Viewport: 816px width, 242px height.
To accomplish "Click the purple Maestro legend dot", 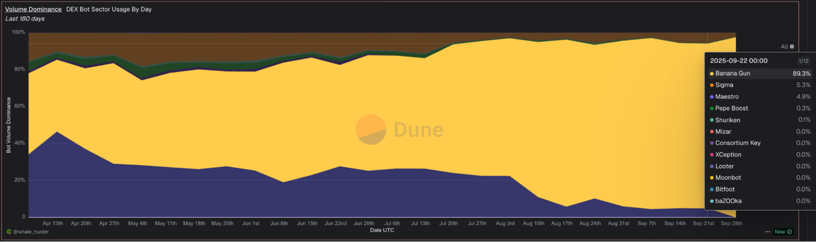I will point(711,97).
